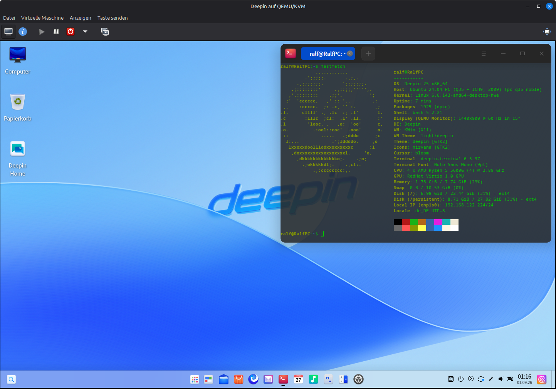The width and height of the screenshot is (556, 389).
Task: Open the calendar app in dock
Action: tap(298, 379)
